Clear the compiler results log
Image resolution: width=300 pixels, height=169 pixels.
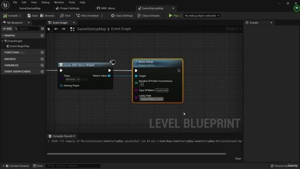point(238,159)
